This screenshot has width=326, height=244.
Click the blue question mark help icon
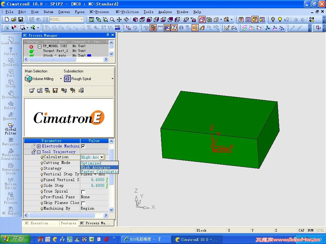coord(174,28)
